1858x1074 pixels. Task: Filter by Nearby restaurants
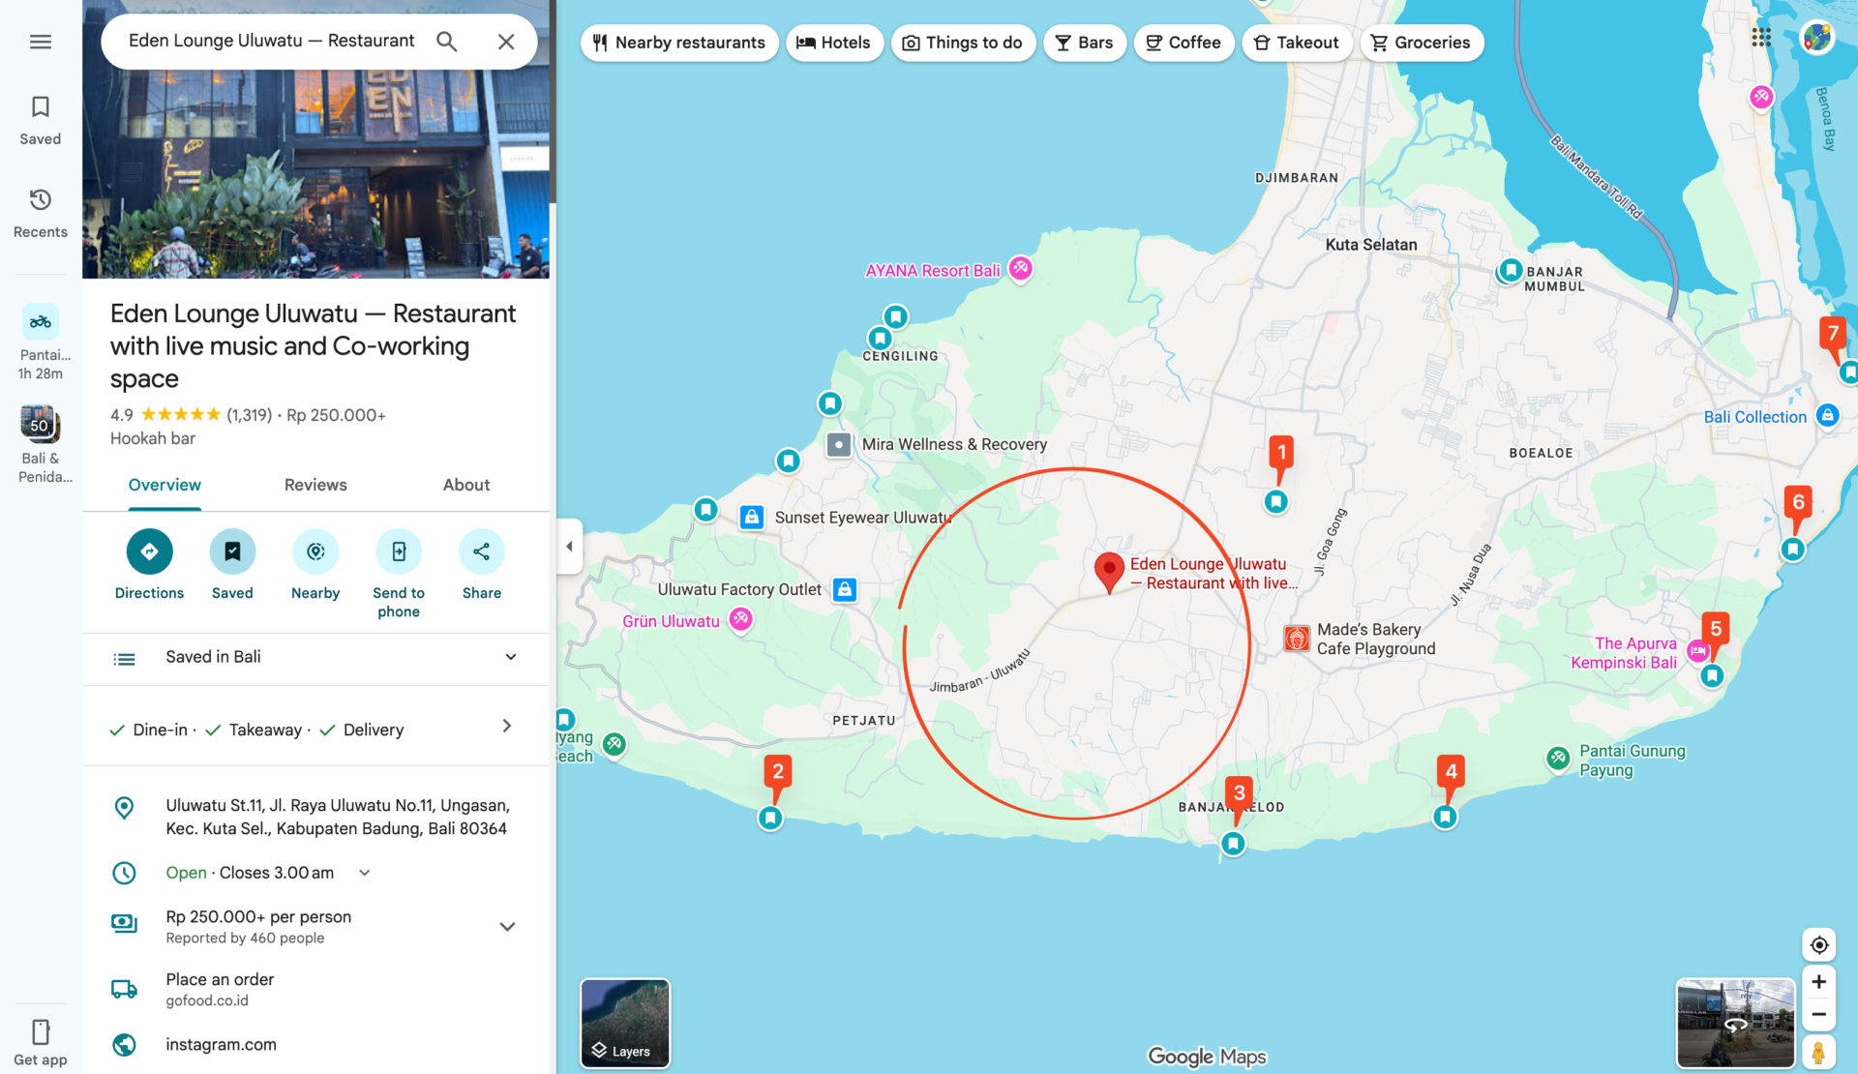click(679, 43)
